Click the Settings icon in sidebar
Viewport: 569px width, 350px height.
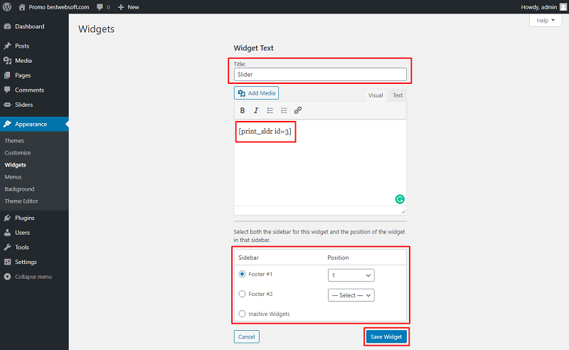(x=7, y=262)
